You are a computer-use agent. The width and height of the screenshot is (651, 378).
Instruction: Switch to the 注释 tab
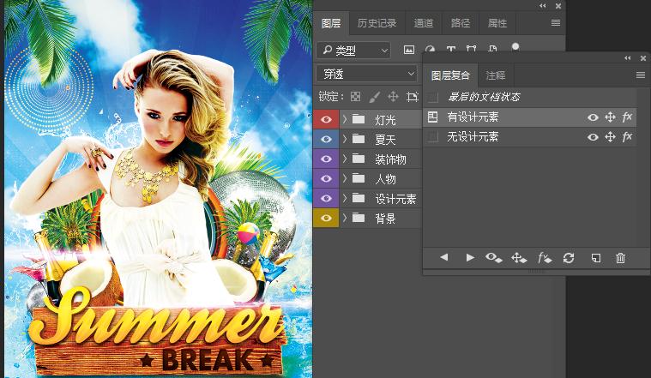click(495, 75)
